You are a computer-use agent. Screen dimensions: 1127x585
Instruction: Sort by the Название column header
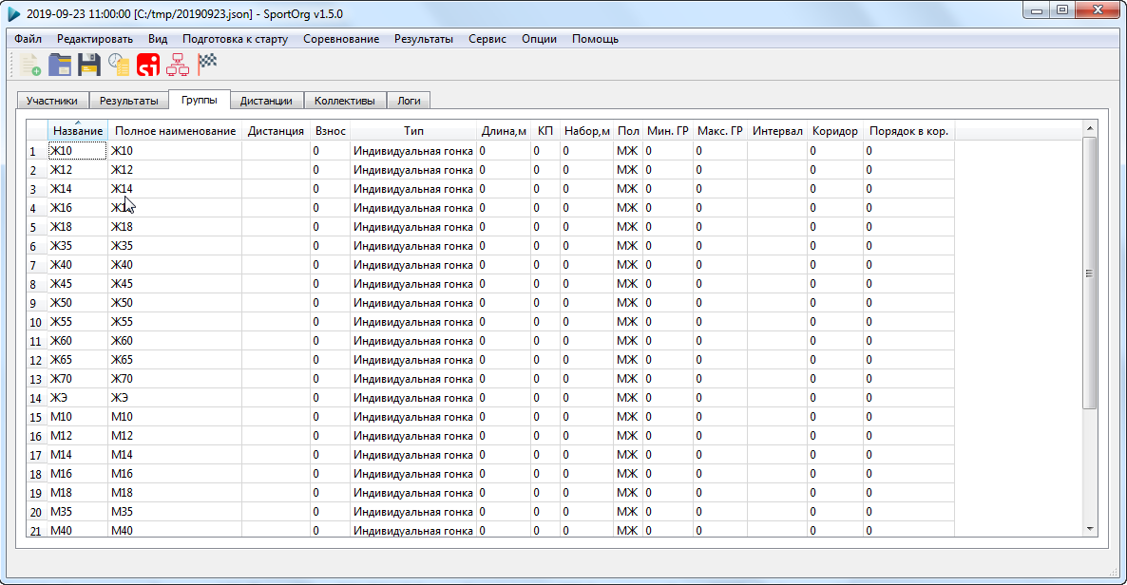coord(78,131)
